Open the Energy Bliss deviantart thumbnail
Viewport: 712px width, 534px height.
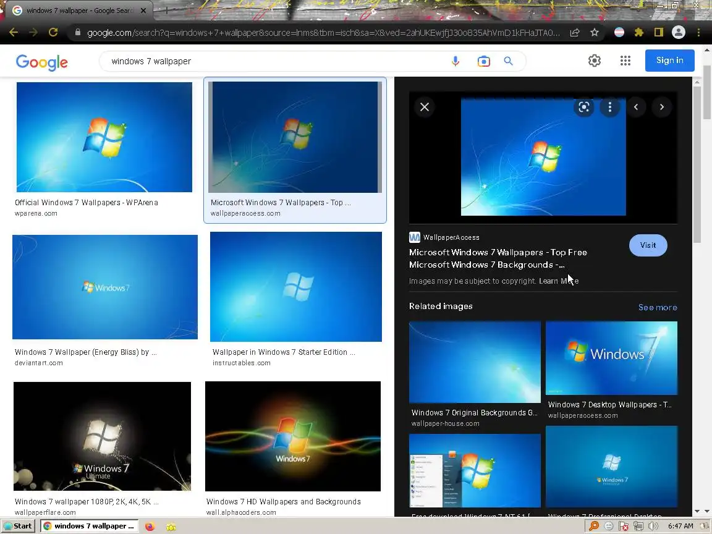click(105, 287)
